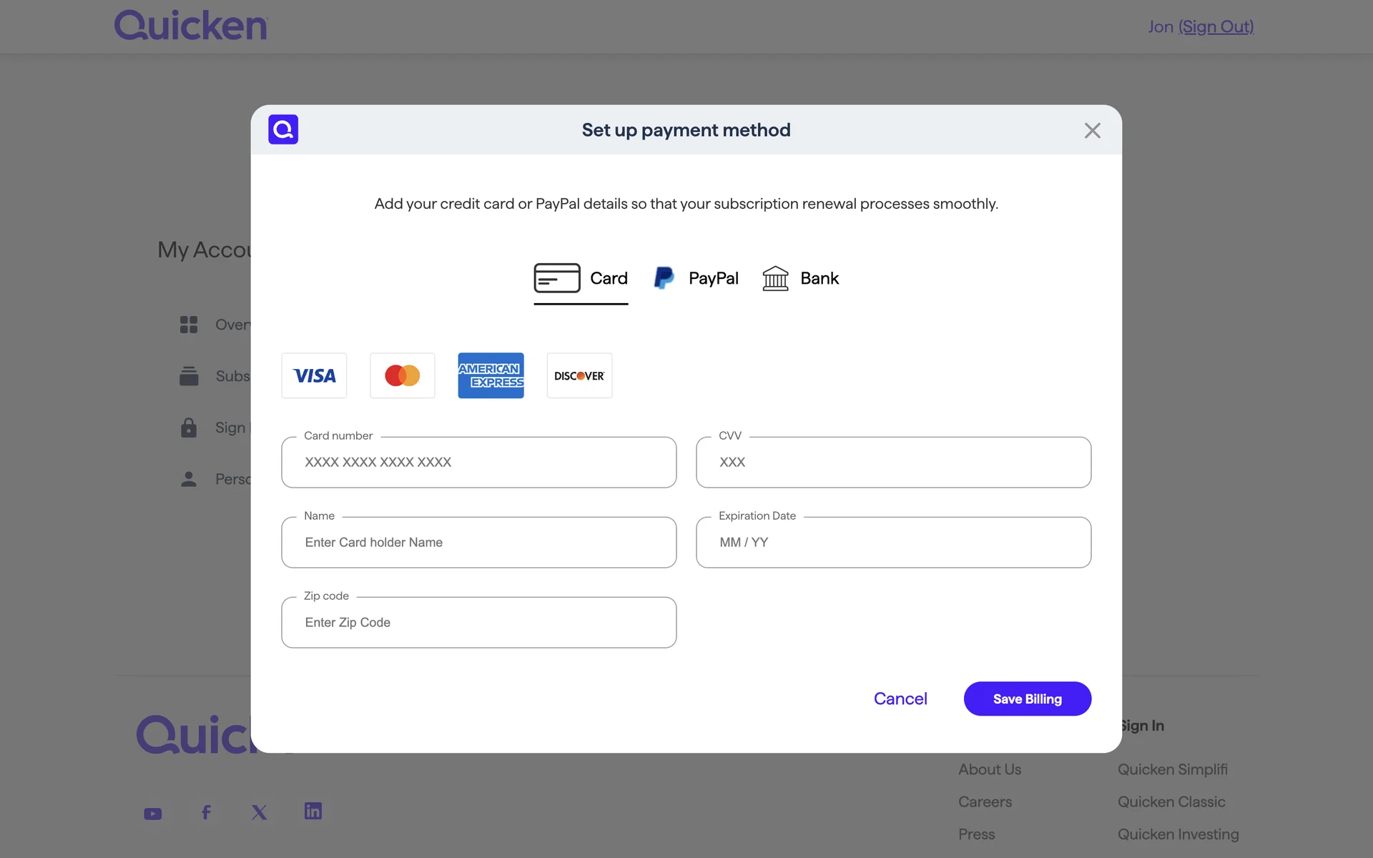Click the Sign Out link
The height and width of the screenshot is (858, 1373).
pos(1216,26)
